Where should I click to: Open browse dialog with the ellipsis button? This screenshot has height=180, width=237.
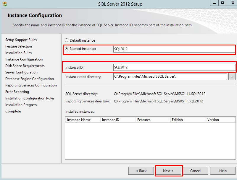tap(232, 77)
